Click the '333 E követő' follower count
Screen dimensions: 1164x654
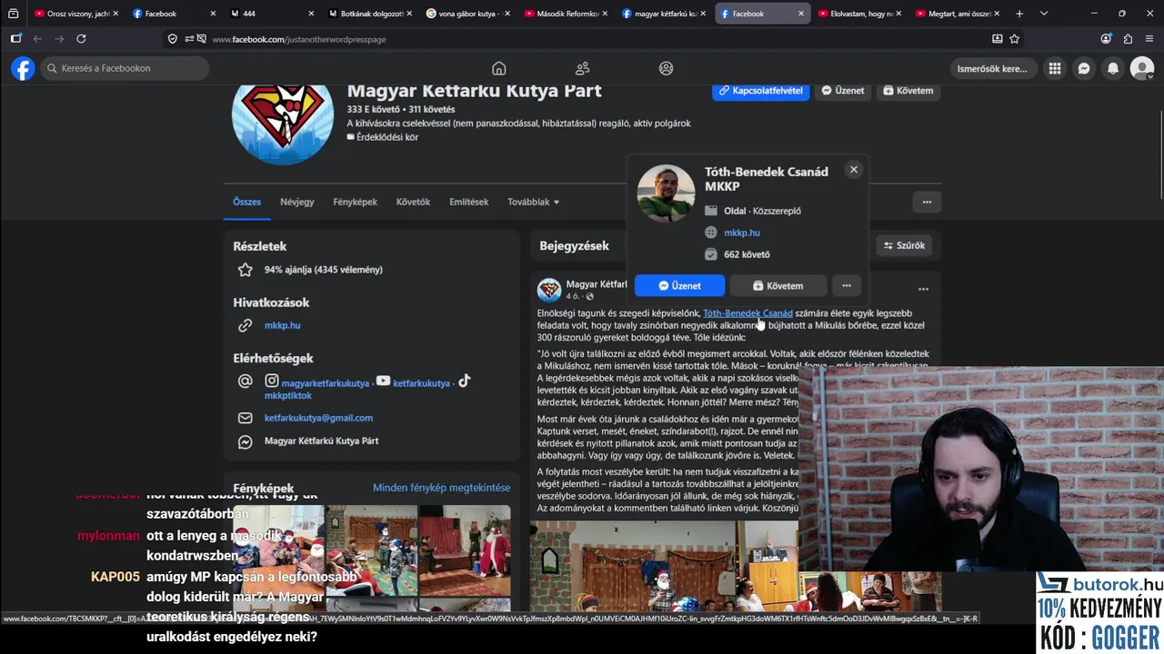tap(374, 109)
